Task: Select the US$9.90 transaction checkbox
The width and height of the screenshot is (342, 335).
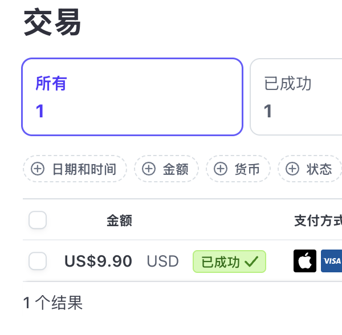Action: pyautogui.click(x=38, y=262)
